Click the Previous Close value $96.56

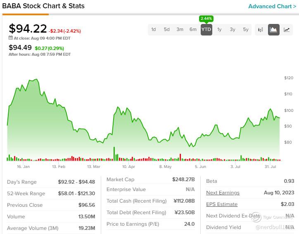[x=87, y=205]
